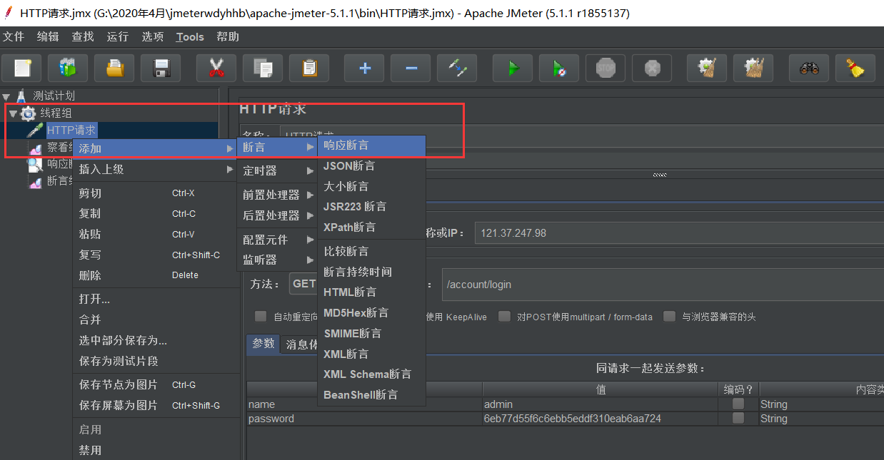
Task: Select the 线程组 gear icon in tree
Action: click(28, 113)
